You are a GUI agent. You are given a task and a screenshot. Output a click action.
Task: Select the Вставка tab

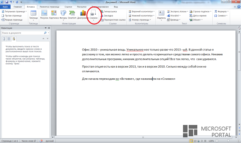pos(31,7)
